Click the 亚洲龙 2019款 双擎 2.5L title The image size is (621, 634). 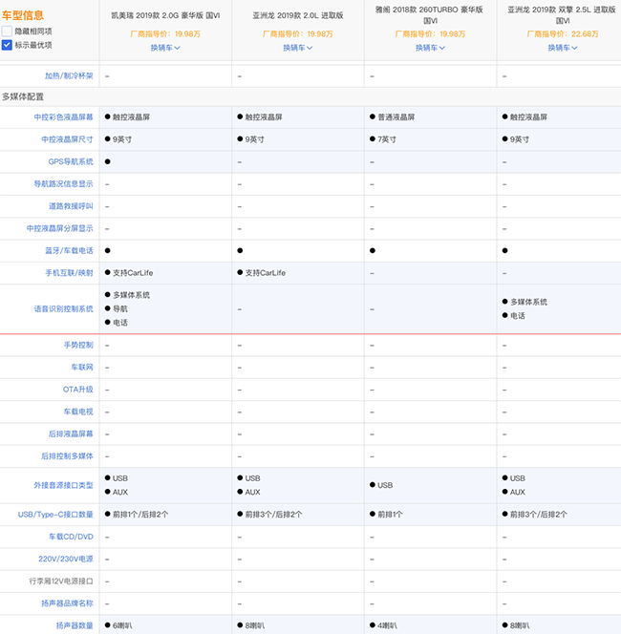pyautogui.click(x=562, y=15)
